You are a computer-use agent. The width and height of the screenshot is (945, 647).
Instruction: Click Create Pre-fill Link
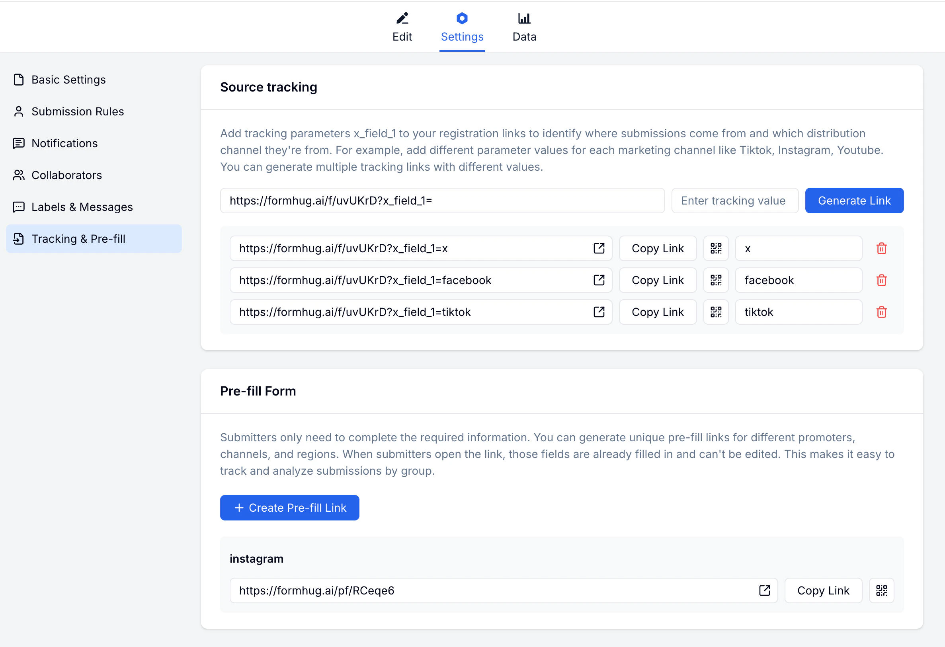(289, 508)
